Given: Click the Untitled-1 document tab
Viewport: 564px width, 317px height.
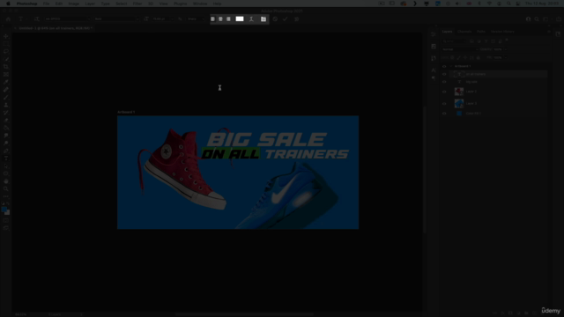Looking at the screenshot, I should [x=55, y=28].
